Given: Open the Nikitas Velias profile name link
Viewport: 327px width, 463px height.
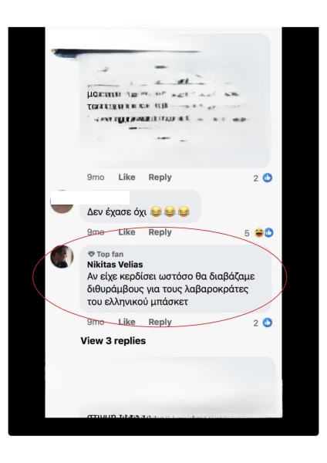Looking at the screenshot, I should [115, 265].
